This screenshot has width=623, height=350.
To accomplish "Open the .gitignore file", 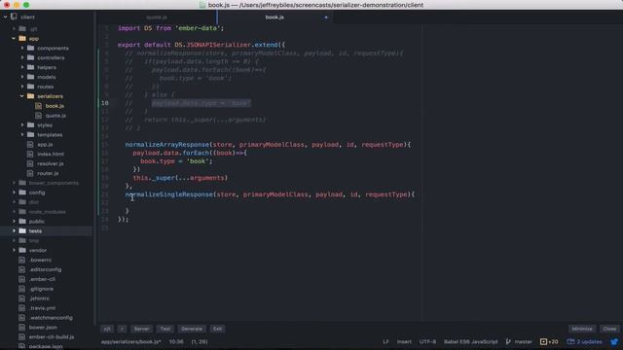I will pos(41,289).
